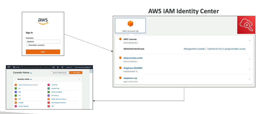
Task: Click the stephane-ccp account name
Action: (x=130, y=78)
